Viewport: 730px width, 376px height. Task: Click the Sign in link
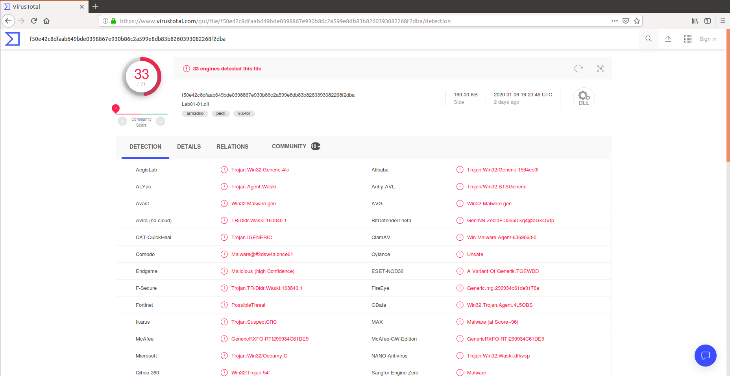708,39
